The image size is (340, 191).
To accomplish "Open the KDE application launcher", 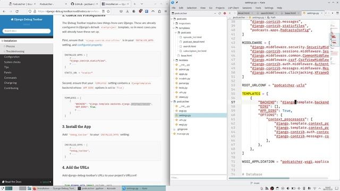I will [x=2, y=188].
